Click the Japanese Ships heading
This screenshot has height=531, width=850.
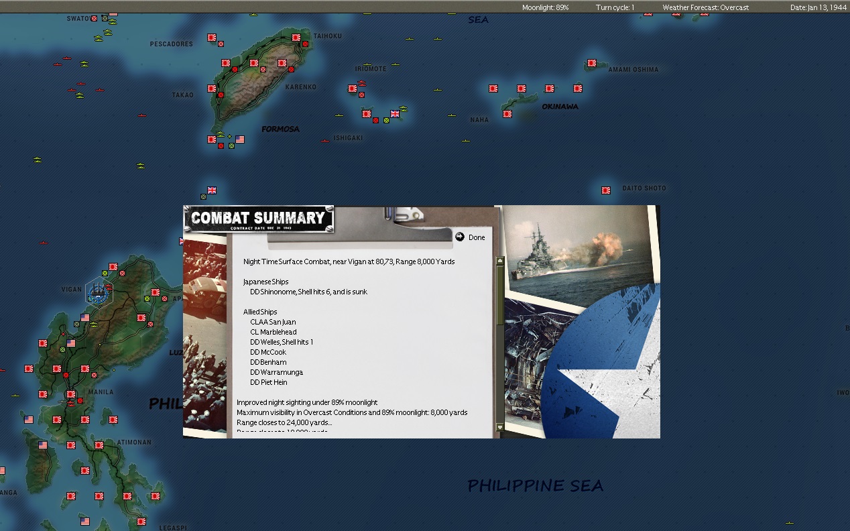pos(266,282)
